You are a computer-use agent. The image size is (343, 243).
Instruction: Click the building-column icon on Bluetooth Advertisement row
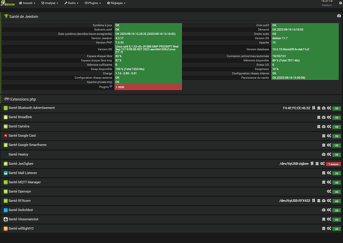click(x=319, y=108)
